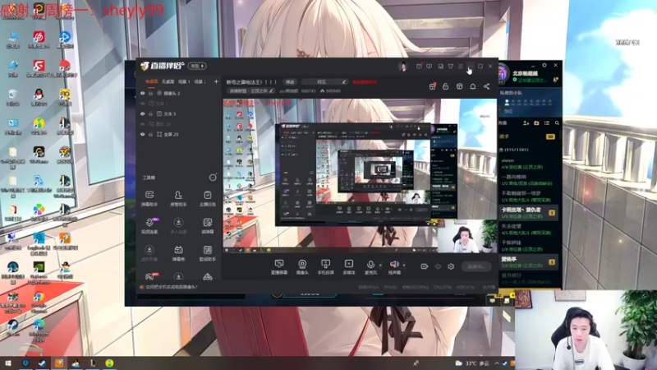The height and width of the screenshot is (370, 657).
Task: Expand microphone options arrow
Action: tap(380, 265)
